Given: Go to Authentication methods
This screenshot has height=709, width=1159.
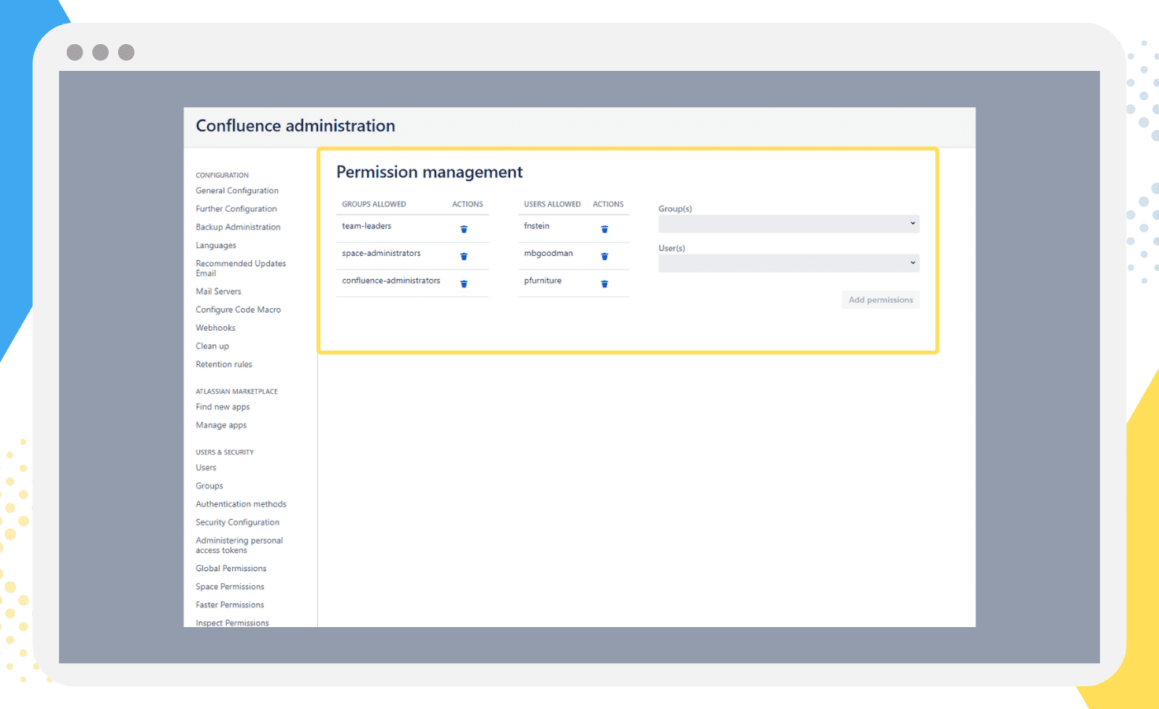Looking at the screenshot, I should (x=241, y=504).
